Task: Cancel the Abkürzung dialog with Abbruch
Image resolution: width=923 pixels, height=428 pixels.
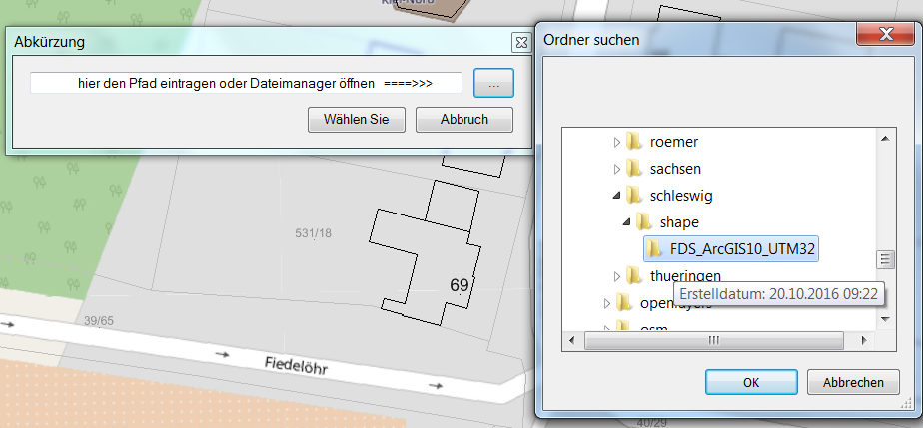Action: [x=464, y=120]
